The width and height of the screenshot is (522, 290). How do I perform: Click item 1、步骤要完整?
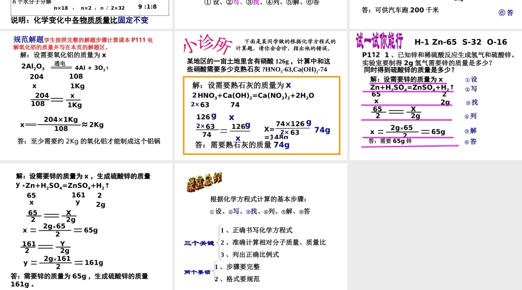pos(237,267)
